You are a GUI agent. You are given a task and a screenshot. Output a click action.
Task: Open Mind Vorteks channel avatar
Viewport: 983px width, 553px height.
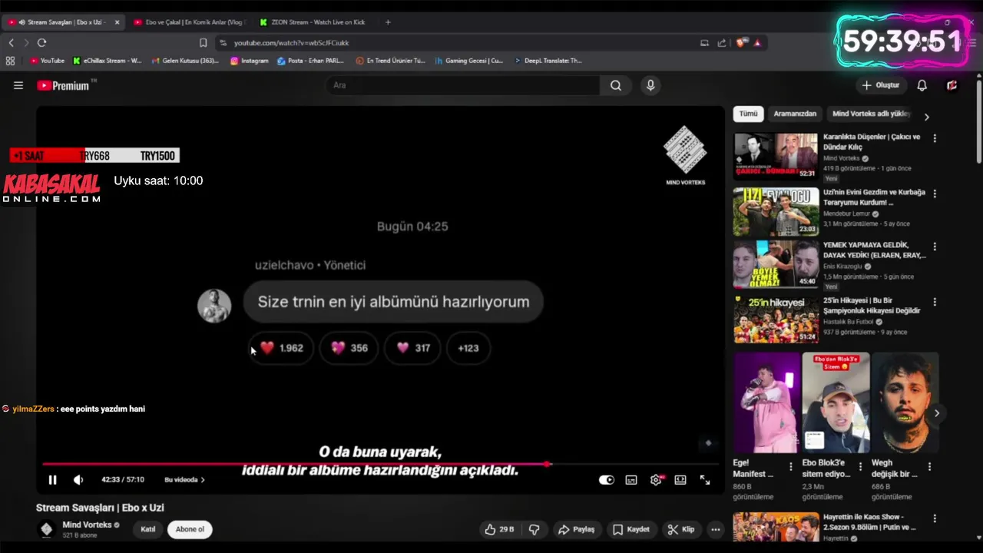[x=46, y=529]
